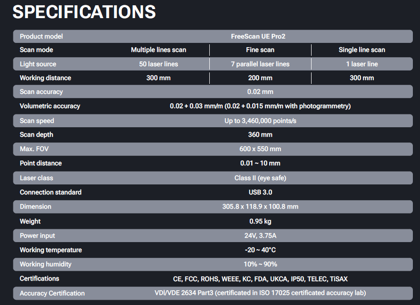420x305 pixels.
Task: Click the 'Connection standard' label
Action: 50,192
